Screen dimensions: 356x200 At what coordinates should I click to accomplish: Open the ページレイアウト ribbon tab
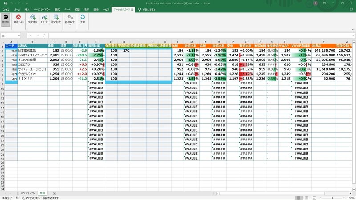click(42, 9)
